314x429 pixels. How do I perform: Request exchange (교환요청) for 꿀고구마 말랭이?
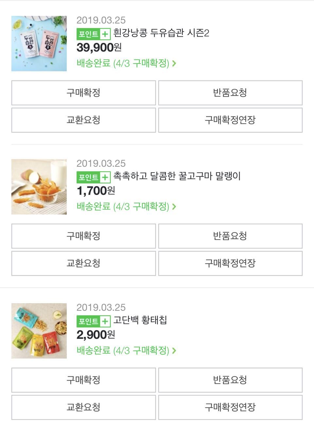coord(83,263)
